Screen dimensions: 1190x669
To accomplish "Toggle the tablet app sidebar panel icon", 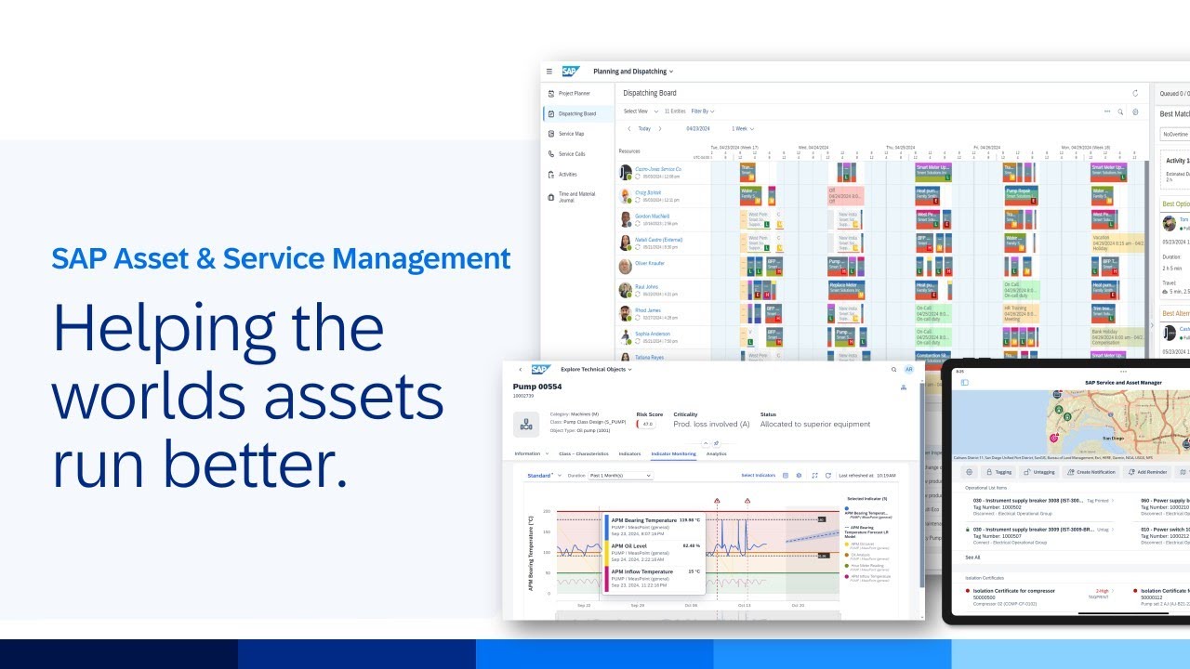I will click(964, 382).
